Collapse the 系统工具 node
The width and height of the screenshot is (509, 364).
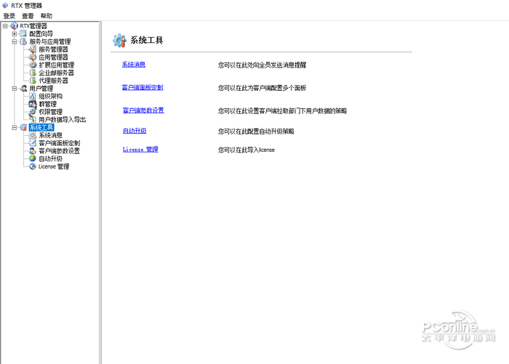point(15,127)
